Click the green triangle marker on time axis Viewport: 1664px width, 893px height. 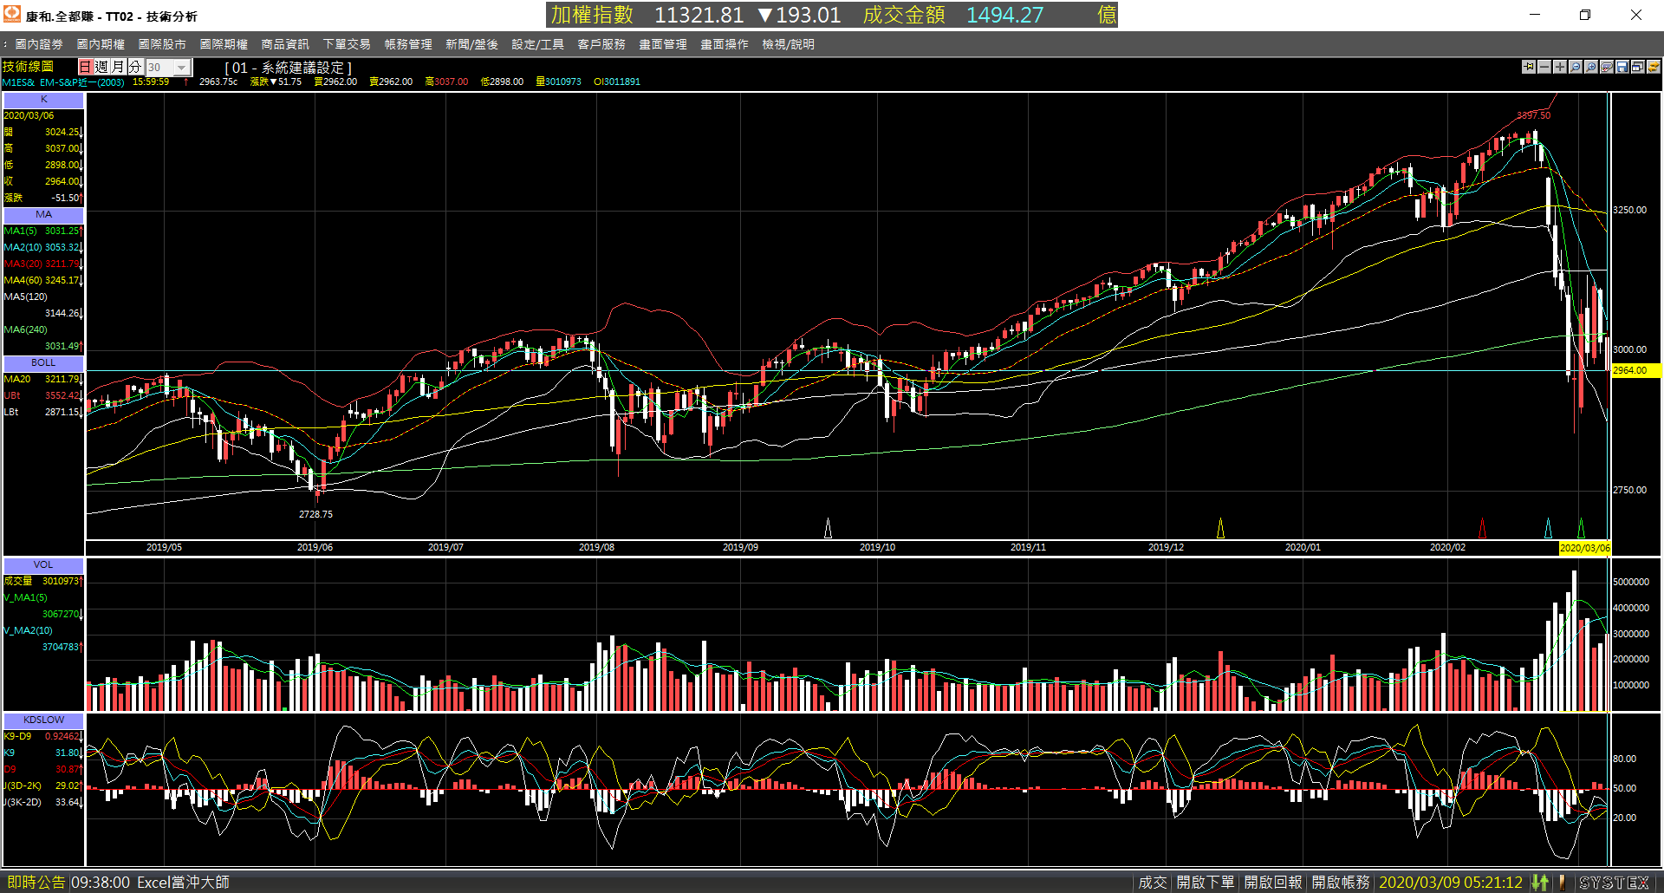[x=1581, y=528]
